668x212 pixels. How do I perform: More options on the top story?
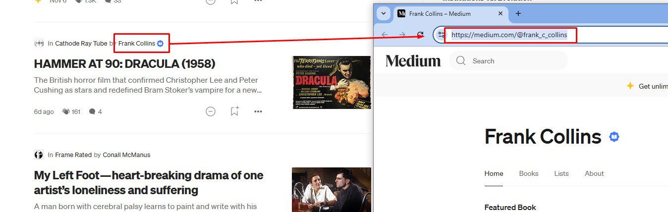258,1
